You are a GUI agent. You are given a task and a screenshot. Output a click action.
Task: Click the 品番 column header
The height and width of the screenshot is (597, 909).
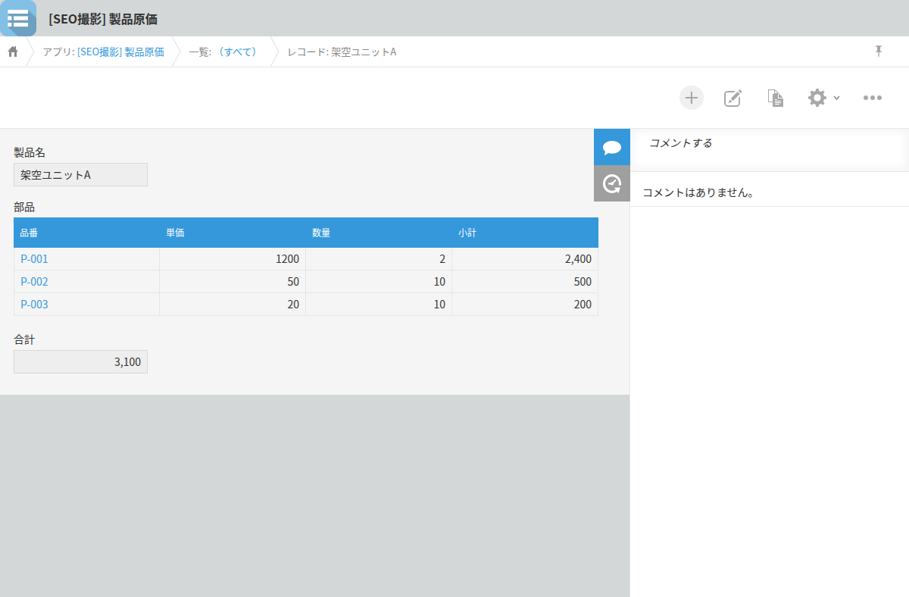(x=86, y=233)
